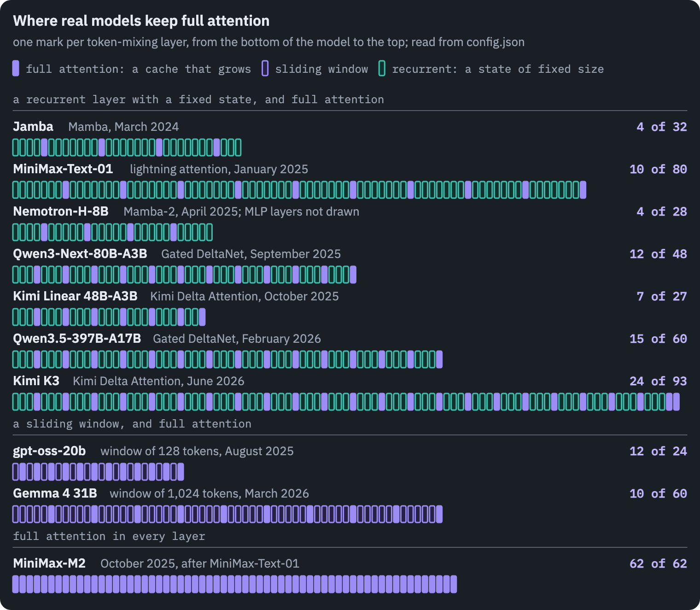Select the '7 of 27' layer count
This screenshot has width=700, height=610.
662,296
